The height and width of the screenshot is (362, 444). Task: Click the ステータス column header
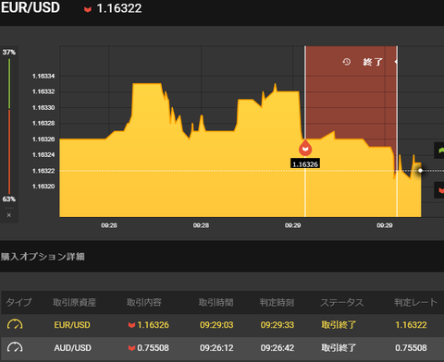[x=342, y=302]
